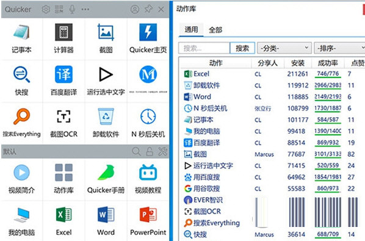
Task: Open the three-dots more menu in Quicker
Action: [85, 9]
